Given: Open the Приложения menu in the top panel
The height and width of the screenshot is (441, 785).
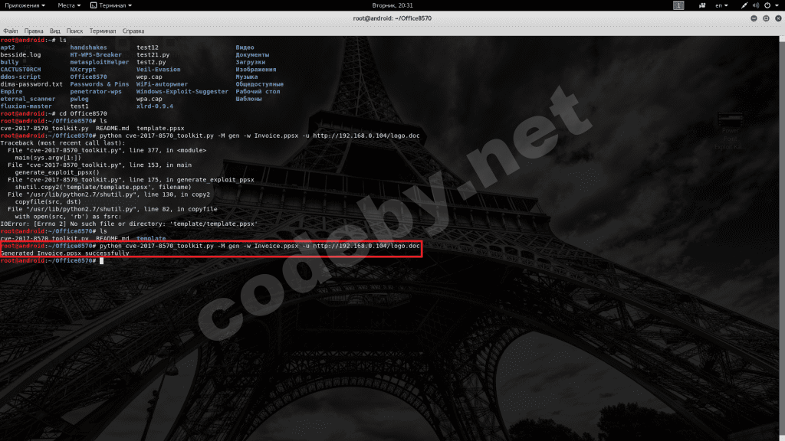Looking at the screenshot, I should pyautogui.click(x=25, y=5).
